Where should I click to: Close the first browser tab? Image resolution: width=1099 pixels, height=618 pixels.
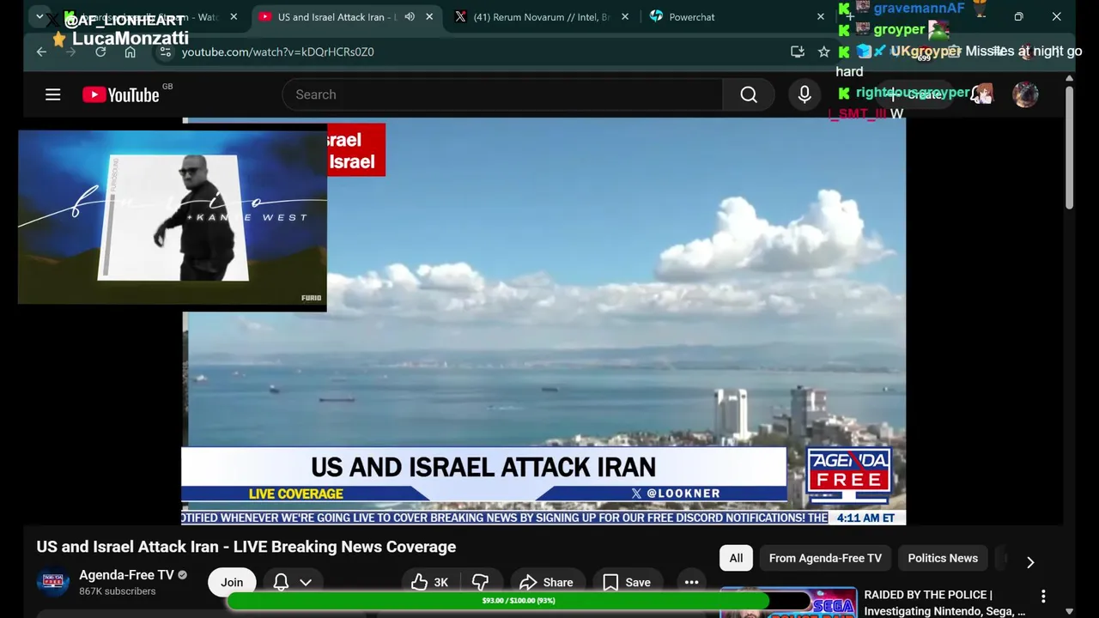[234, 16]
